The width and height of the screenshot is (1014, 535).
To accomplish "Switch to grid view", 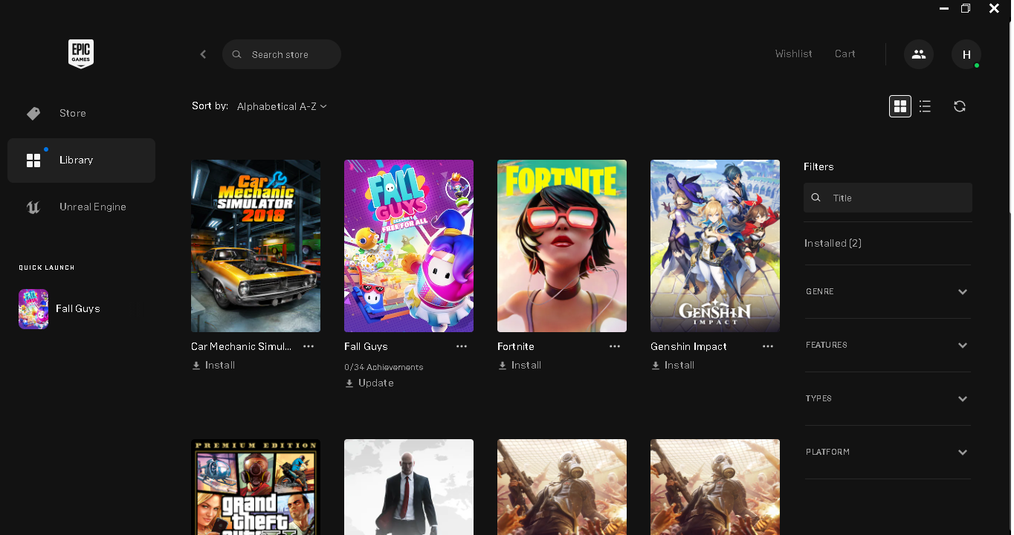I will coord(900,106).
